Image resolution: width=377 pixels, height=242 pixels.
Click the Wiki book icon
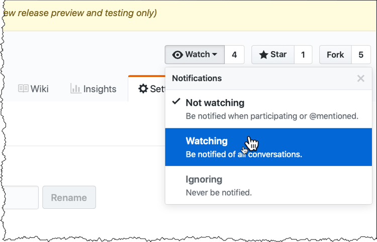[23, 89]
